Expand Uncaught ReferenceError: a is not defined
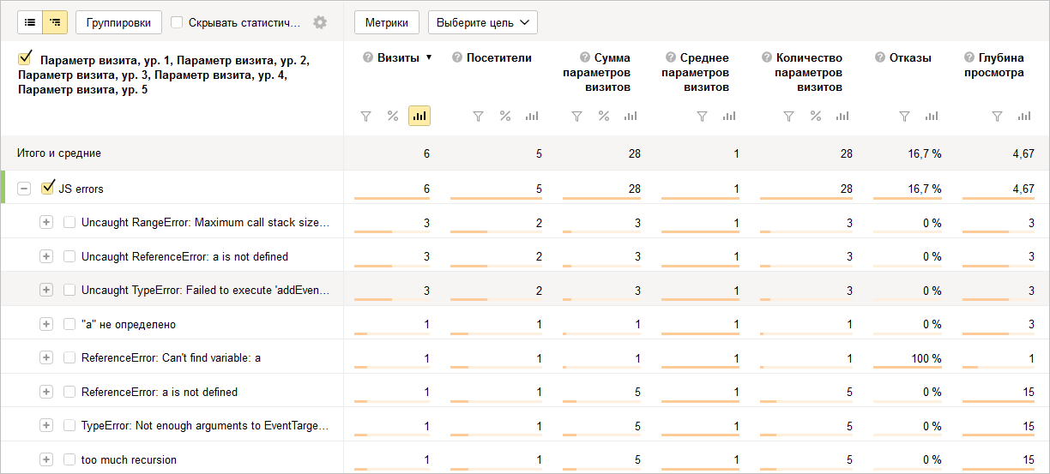Image resolution: width=1050 pixels, height=474 pixels. pos(46,256)
